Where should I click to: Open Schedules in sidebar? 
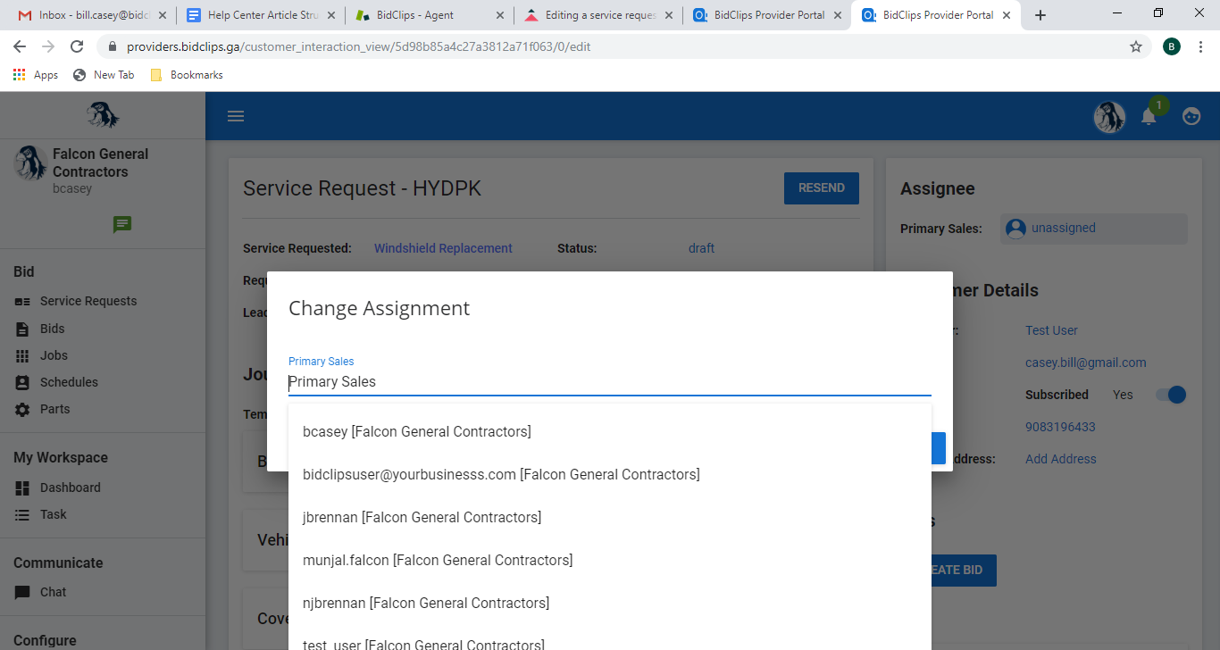click(x=69, y=382)
